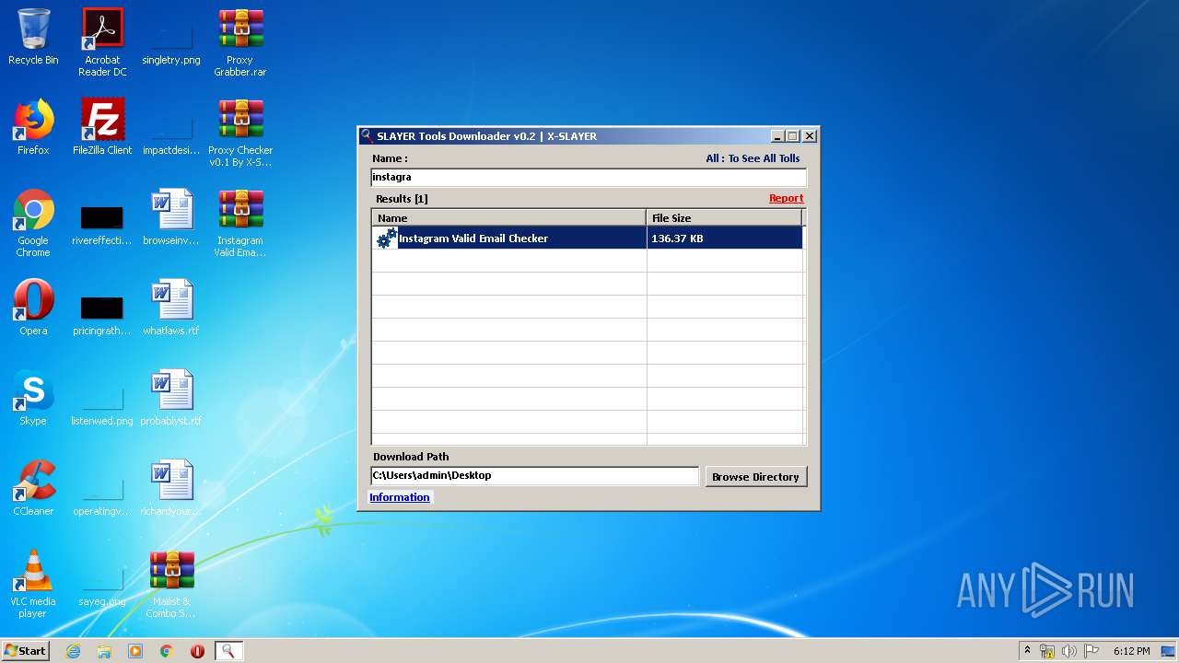Click SLAYER Tools Downloader taskbar button

228,651
